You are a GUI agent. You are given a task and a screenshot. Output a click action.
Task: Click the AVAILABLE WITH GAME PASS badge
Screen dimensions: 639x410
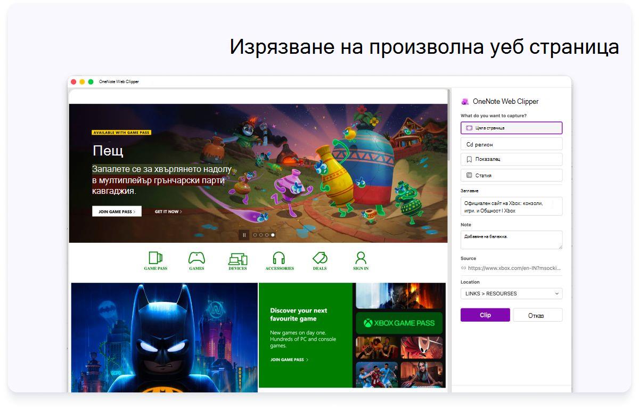(x=121, y=133)
